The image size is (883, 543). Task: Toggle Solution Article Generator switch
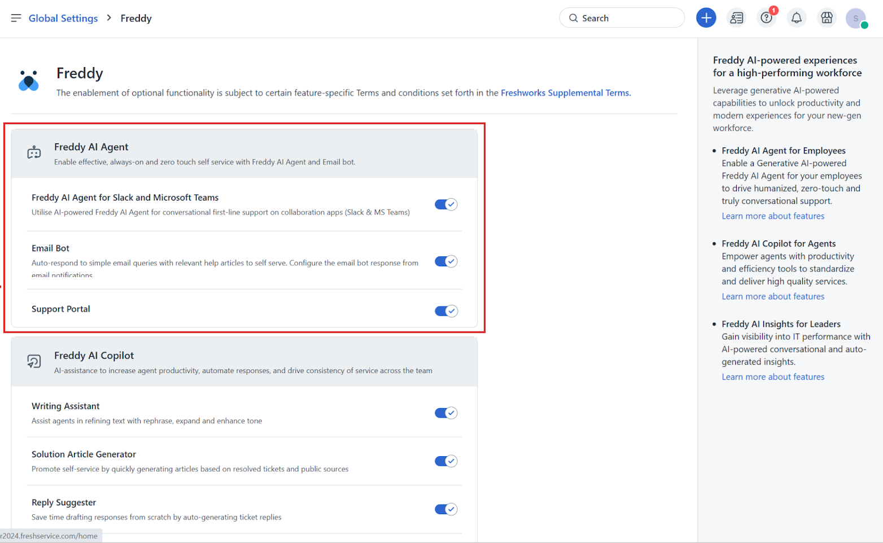[x=446, y=461]
